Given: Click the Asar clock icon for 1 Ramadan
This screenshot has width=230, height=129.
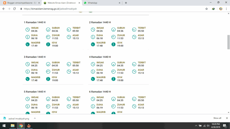Looking at the screenshot, I should pos(69,37).
